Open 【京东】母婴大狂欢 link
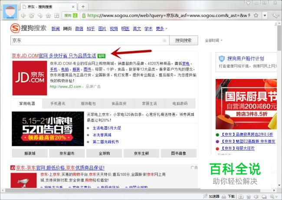This screenshot has height=200, width=282. pyautogui.click(x=238, y=148)
